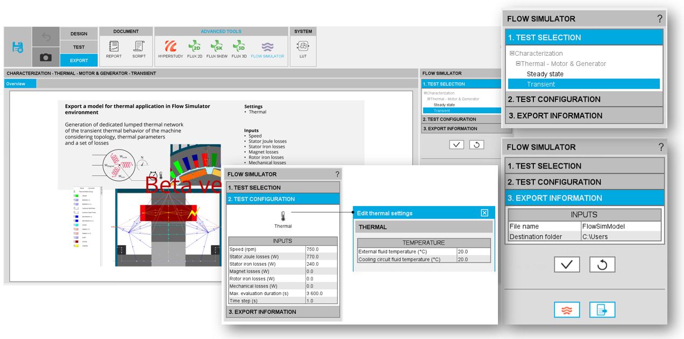Click the File name field FlowSimModel
The image size is (684, 339).
(621, 226)
